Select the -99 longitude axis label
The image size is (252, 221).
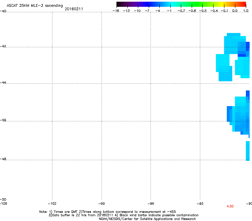[x=101, y=204]
